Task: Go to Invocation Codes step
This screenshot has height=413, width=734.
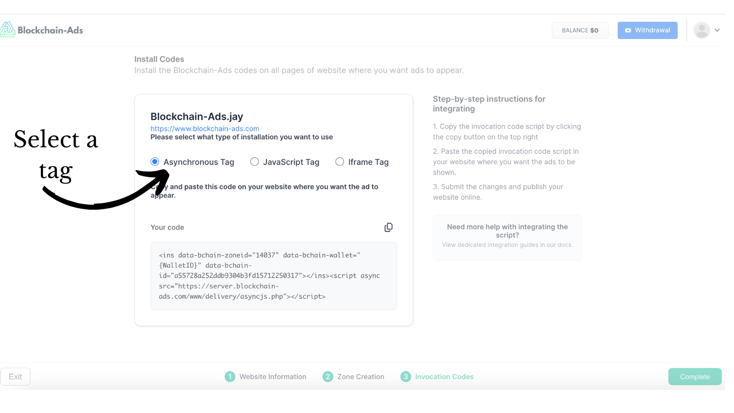Action: [437, 377]
